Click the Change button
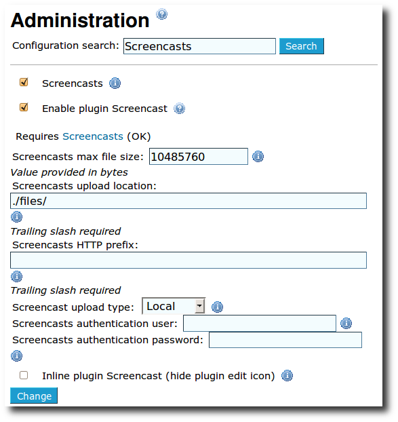This screenshot has width=398, height=422. pyautogui.click(x=34, y=396)
